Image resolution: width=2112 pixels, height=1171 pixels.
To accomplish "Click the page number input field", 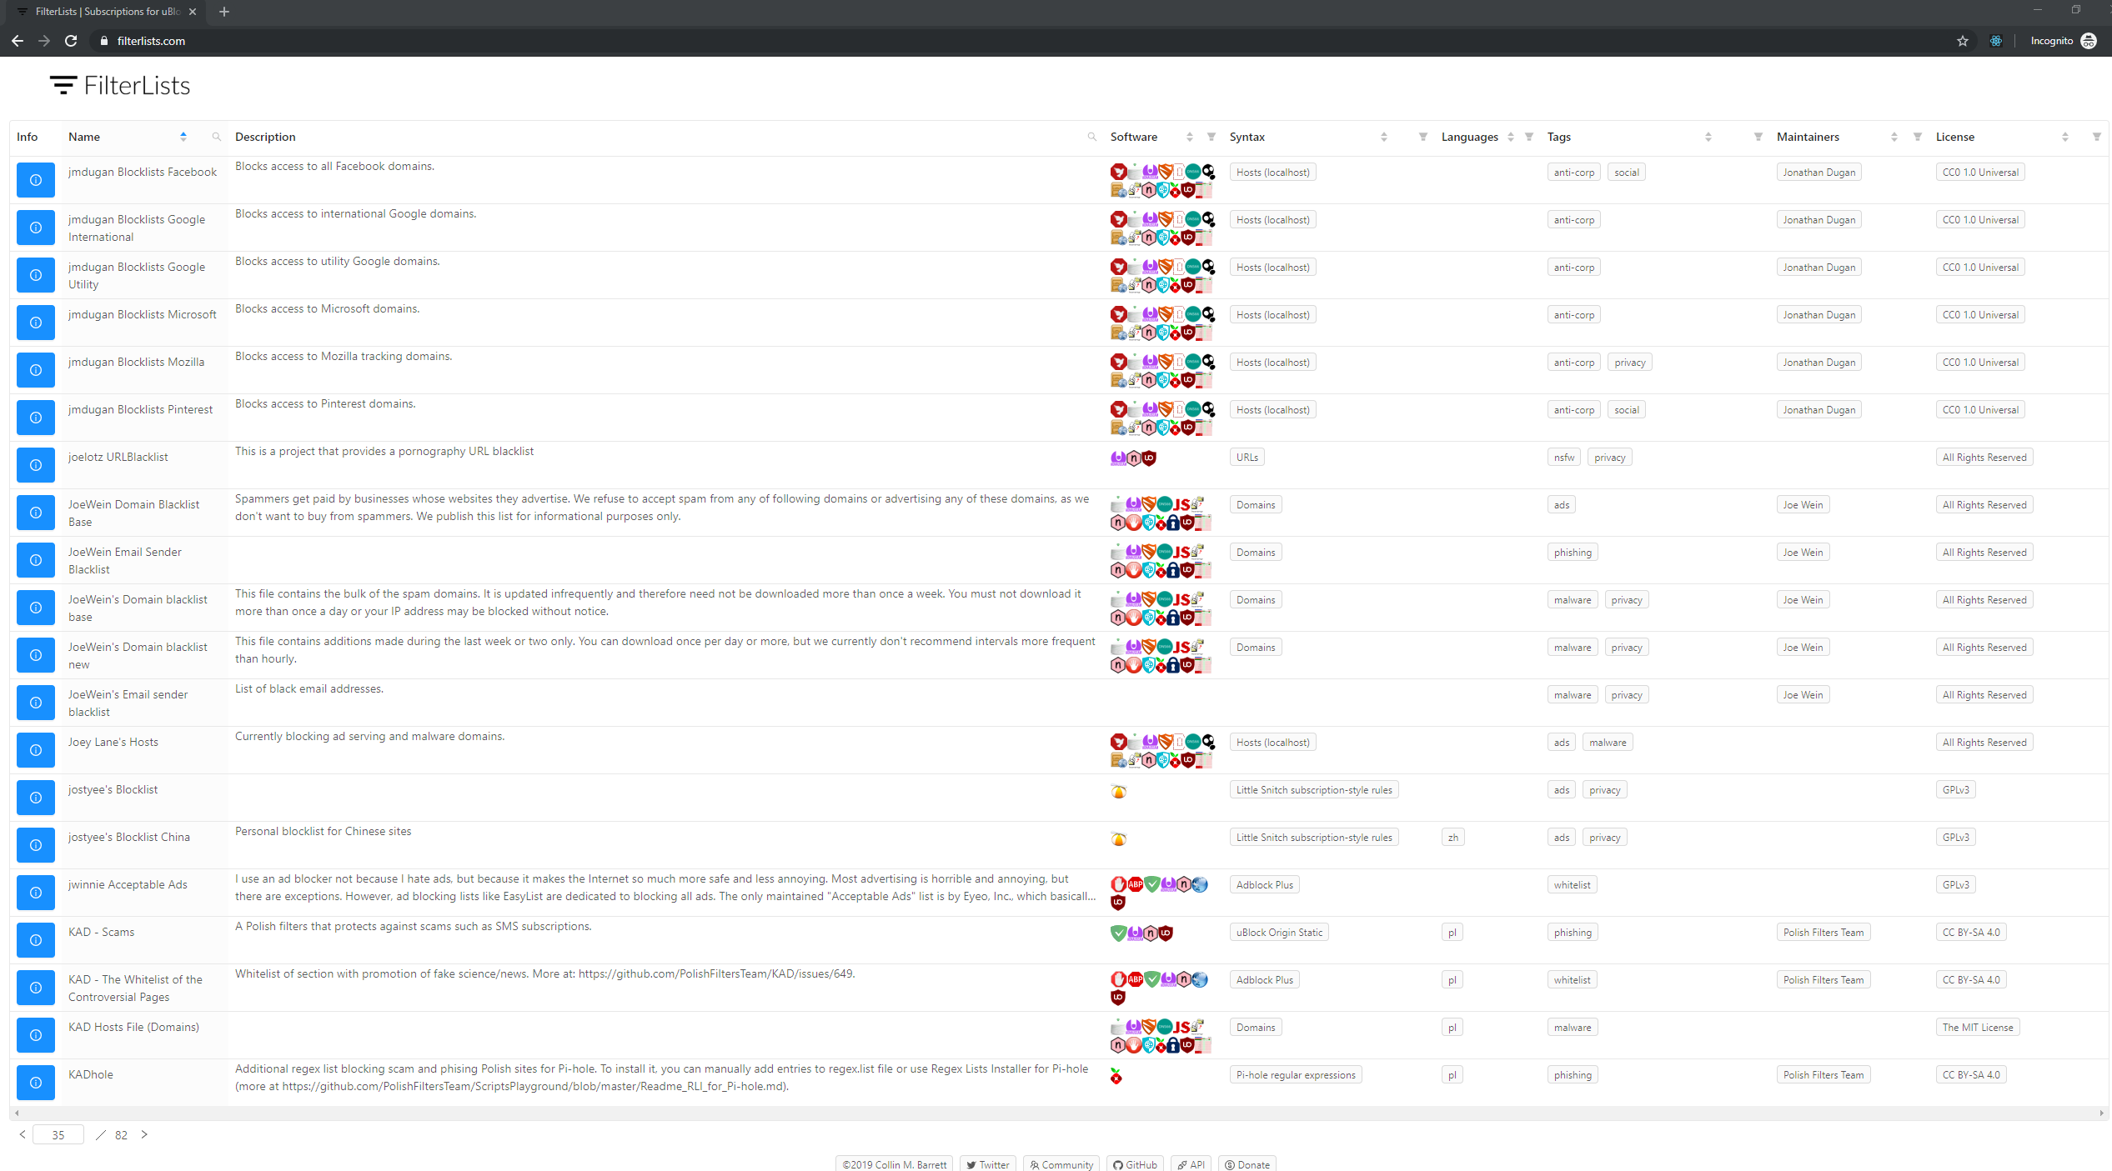I will pos(58,1134).
